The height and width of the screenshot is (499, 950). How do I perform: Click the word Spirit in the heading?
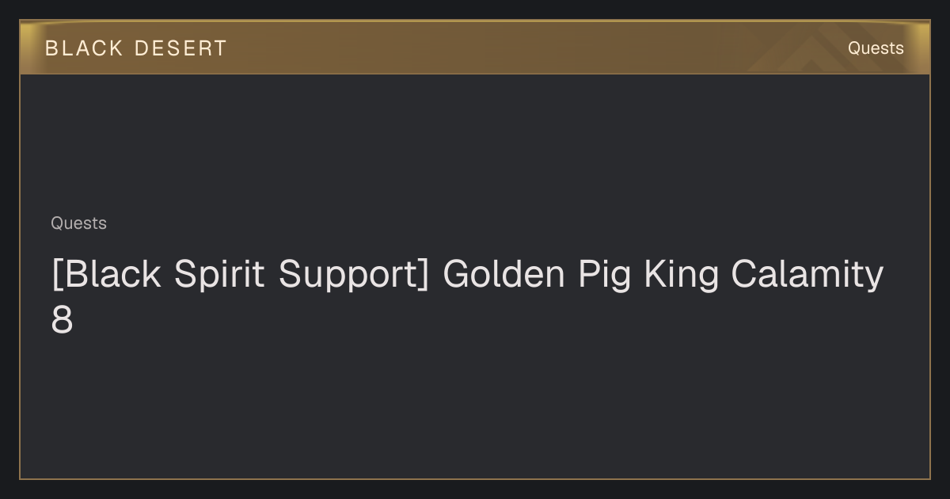[219, 274]
